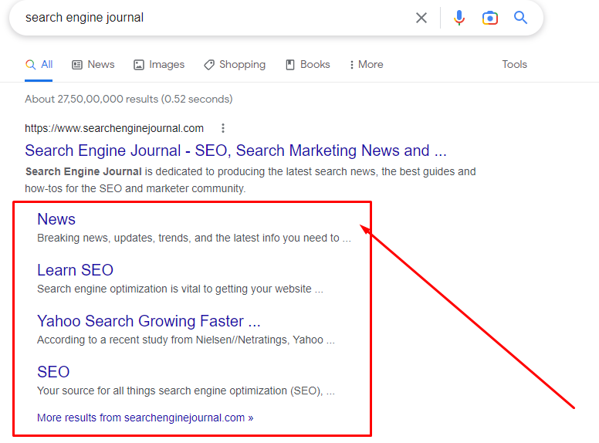Open Search Engine Journal main result title
599x443 pixels.
pos(235,150)
